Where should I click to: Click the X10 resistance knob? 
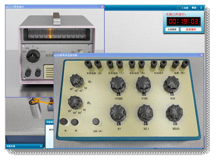[171, 84]
